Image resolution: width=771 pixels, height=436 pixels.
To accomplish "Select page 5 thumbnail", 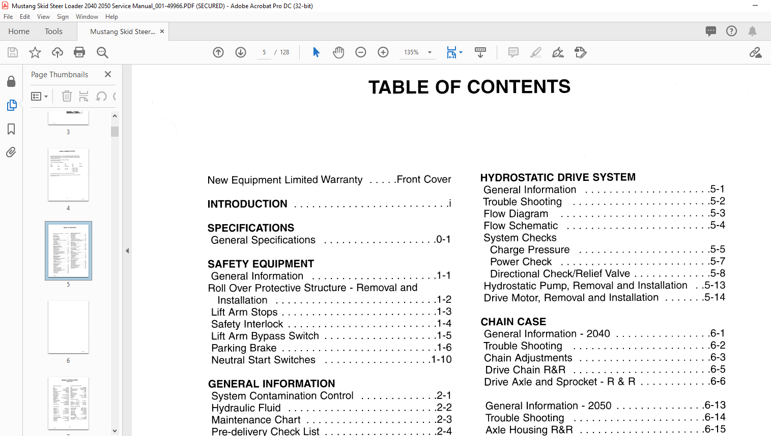I will click(x=68, y=251).
